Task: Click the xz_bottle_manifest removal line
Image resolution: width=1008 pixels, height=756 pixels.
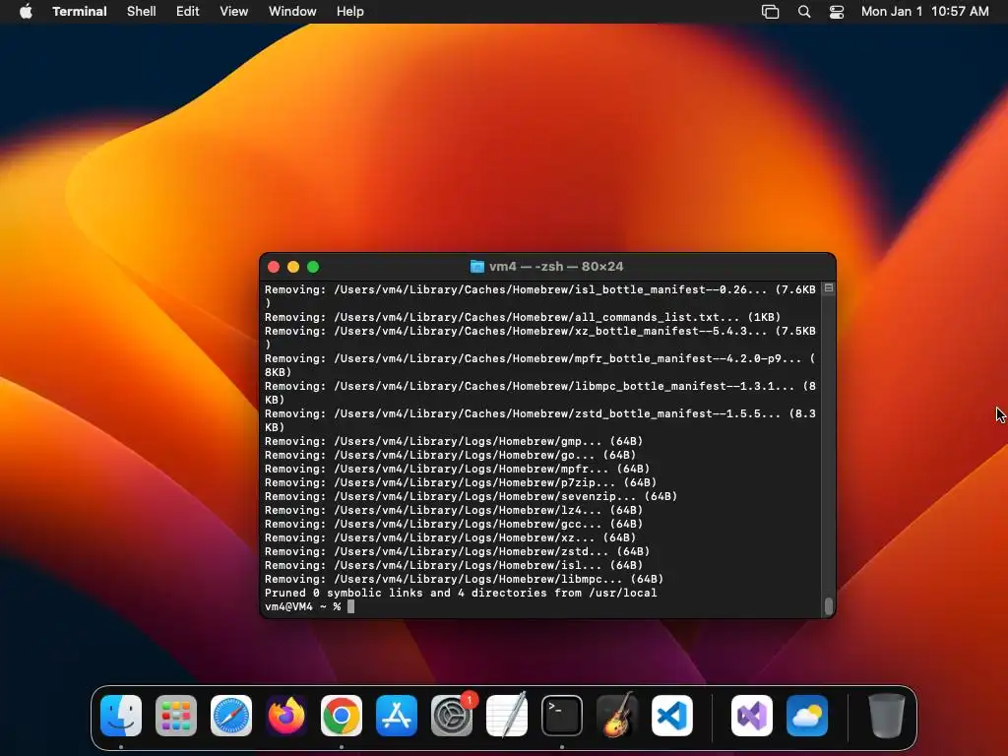Action: point(540,338)
